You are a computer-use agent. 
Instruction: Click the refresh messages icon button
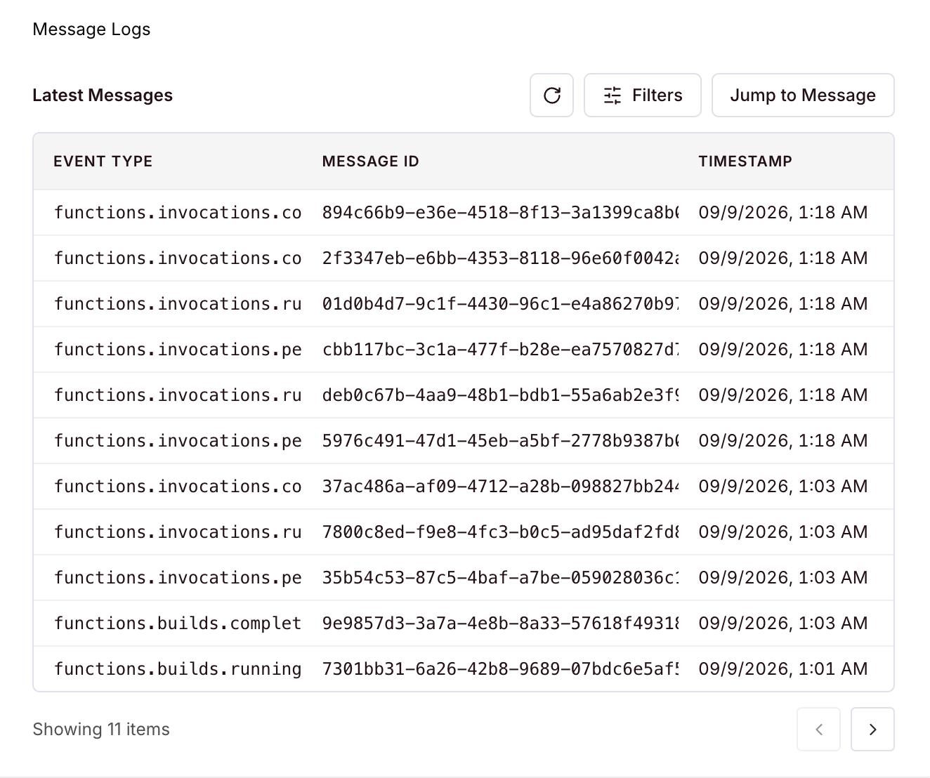coord(551,95)
